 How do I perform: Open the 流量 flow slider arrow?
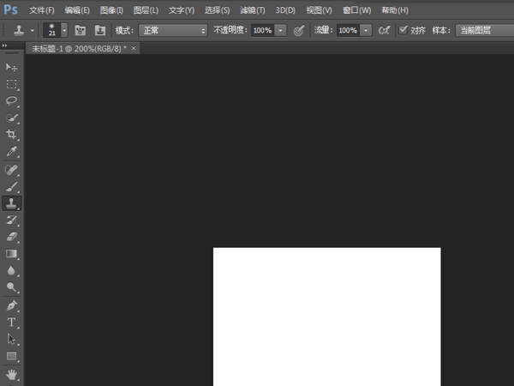[366, 31]
